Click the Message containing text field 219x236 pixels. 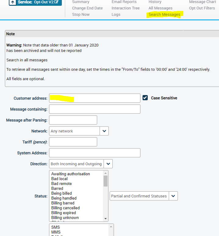click(95, 109)
